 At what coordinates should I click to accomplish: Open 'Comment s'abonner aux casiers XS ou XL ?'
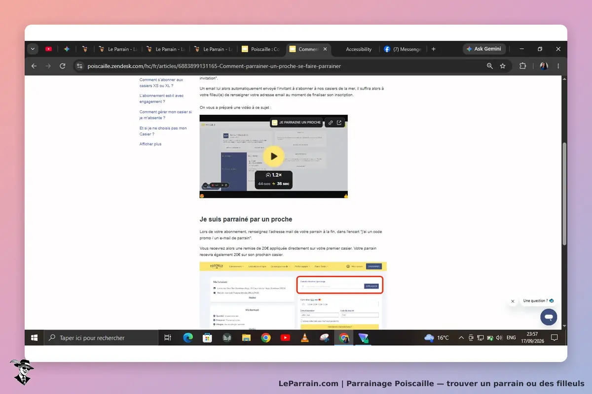point(161,83)
